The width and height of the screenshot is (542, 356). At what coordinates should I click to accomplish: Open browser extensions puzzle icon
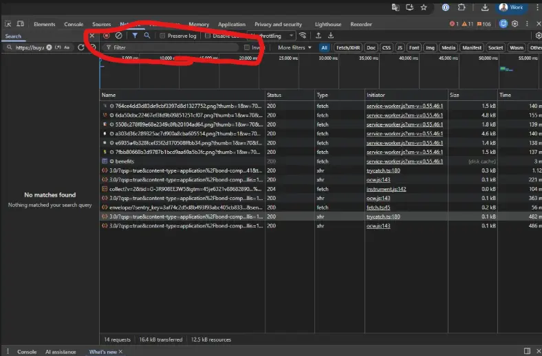point(462,8)
